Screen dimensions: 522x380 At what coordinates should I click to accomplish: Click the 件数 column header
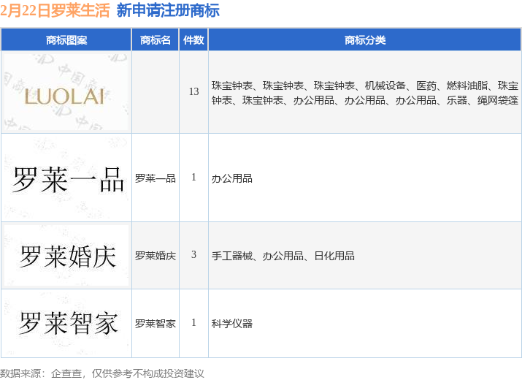coord(193,40)
